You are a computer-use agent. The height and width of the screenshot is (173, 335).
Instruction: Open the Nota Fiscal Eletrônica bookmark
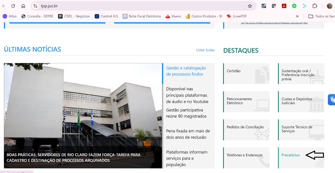click(142, 16)
